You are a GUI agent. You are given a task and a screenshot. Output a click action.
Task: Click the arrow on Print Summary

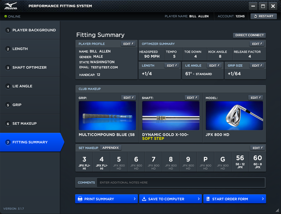pos(135,199)
